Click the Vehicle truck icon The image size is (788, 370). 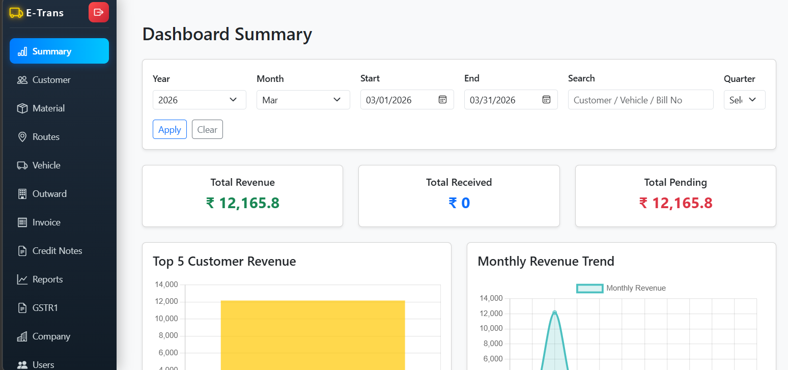pyautogui.click(x=22, y=165)
